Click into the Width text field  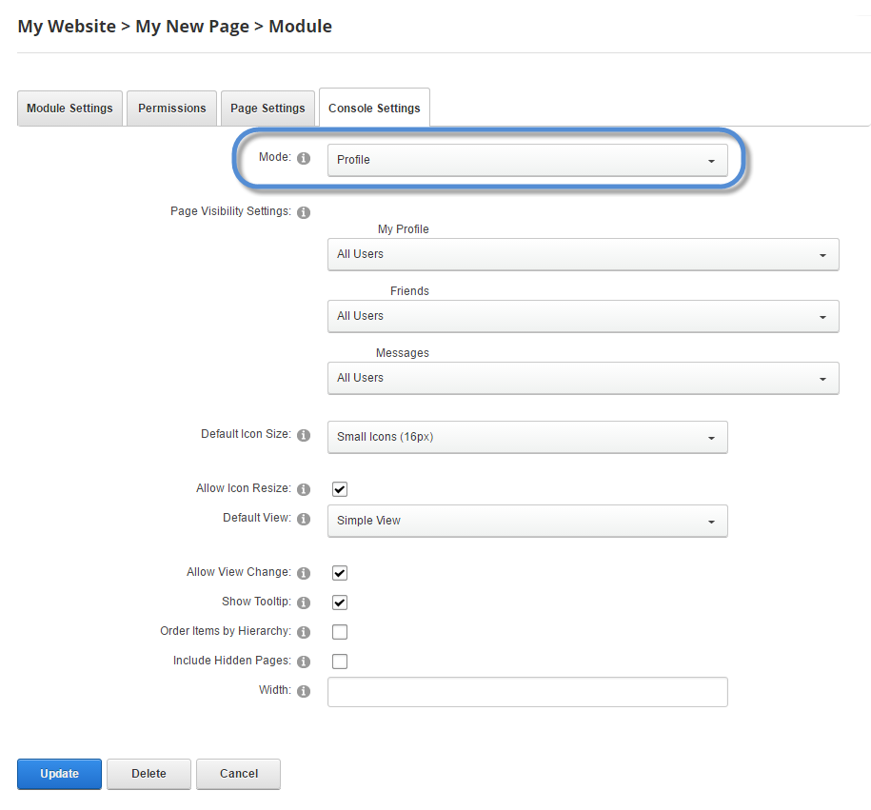(x=527, y=692)
